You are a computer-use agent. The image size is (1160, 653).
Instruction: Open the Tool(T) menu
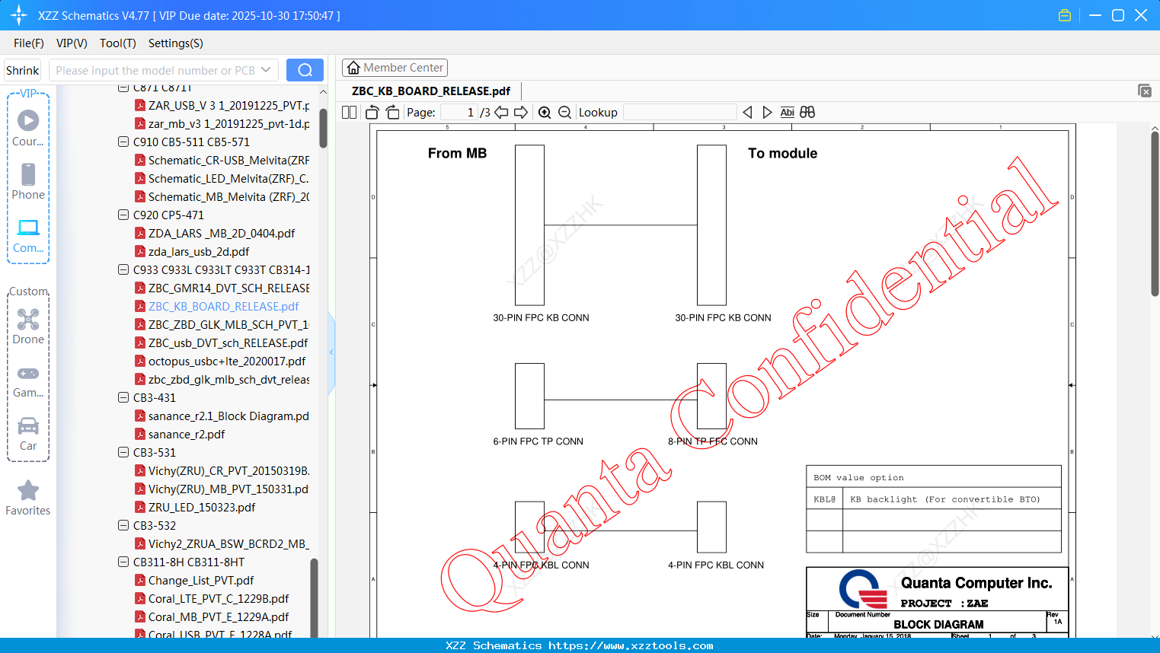pyautogui.click(x=118, y=43)
